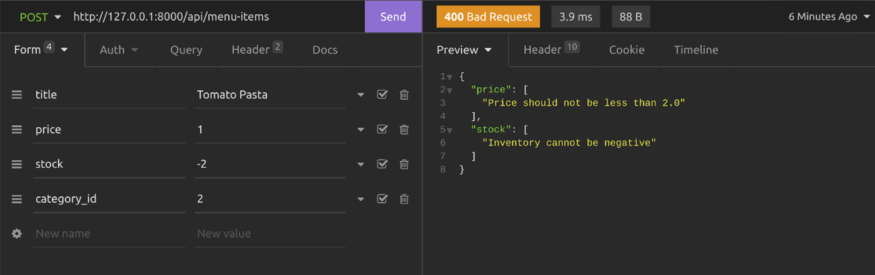Delete the category_id row
Screen dimensions: 875x275
pyautogui.click(x=404, y=199)
